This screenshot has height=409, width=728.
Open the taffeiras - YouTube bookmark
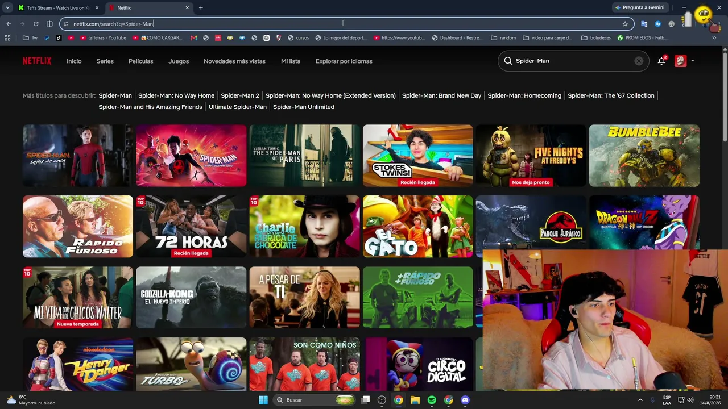(x=103, y=38)
